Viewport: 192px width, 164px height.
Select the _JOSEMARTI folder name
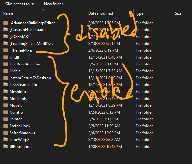tap(20, 37)
